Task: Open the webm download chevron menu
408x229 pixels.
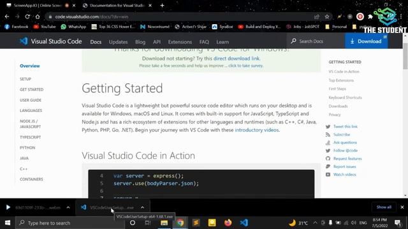Action: [x=68, y=207]
